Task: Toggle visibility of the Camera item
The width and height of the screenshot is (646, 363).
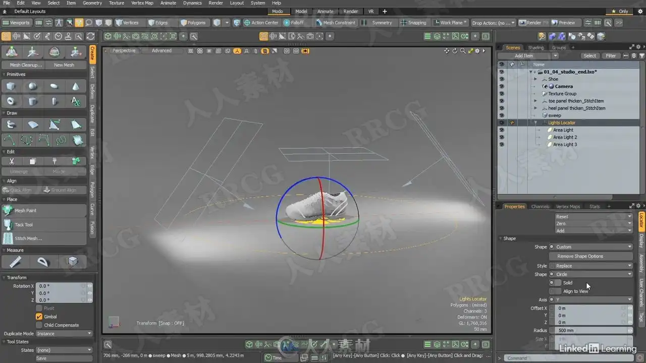Action: coord(502,86)
